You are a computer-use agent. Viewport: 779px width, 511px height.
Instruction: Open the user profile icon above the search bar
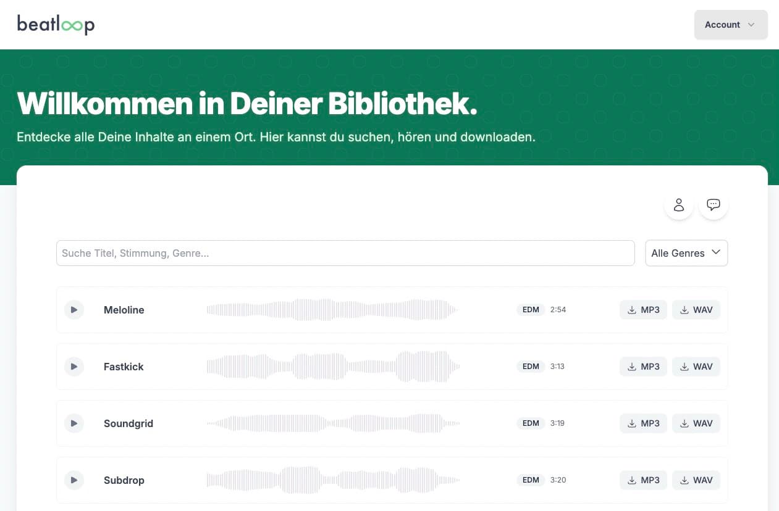tap(679, 205)
